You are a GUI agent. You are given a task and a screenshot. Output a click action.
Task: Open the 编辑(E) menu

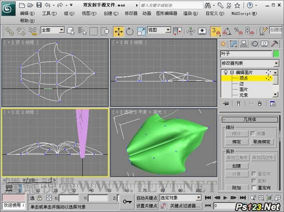coord(28,14)
